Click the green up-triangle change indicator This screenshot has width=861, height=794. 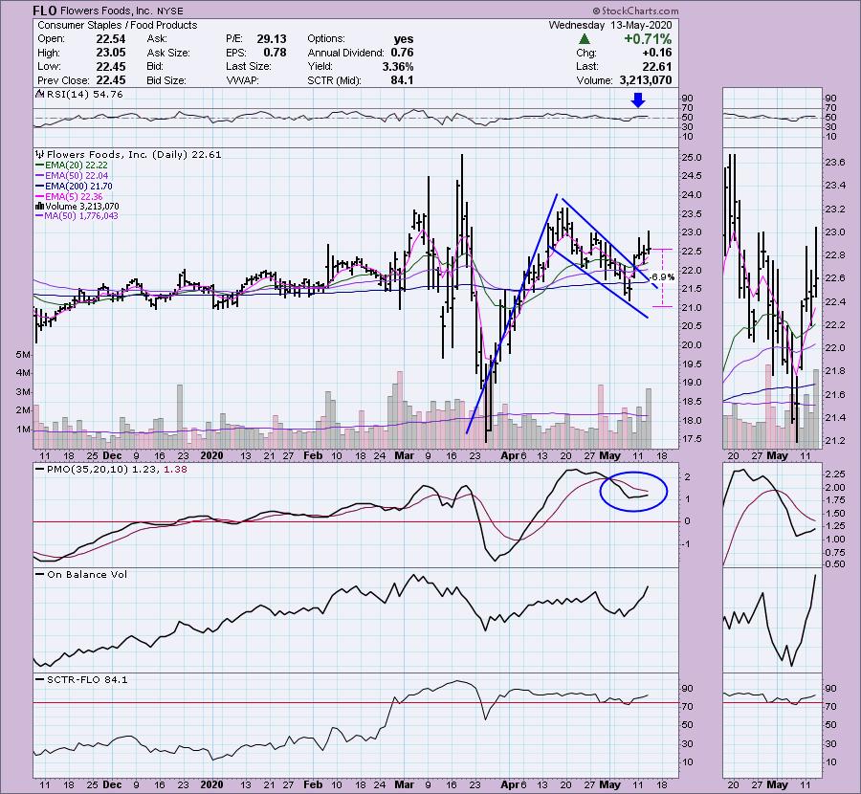click(585, 39)
